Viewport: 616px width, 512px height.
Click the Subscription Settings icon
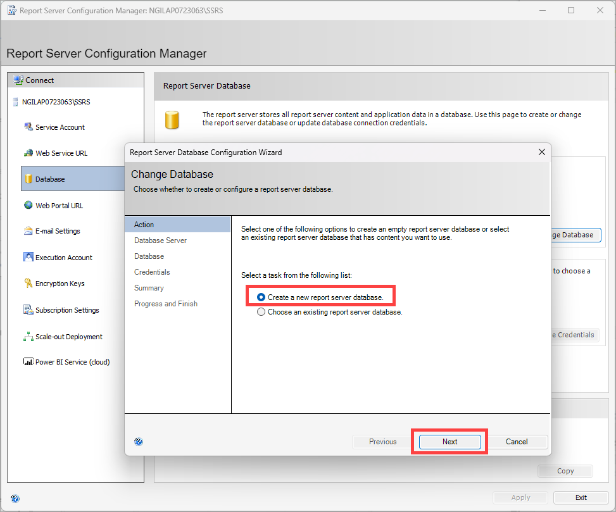pos(28,309)
